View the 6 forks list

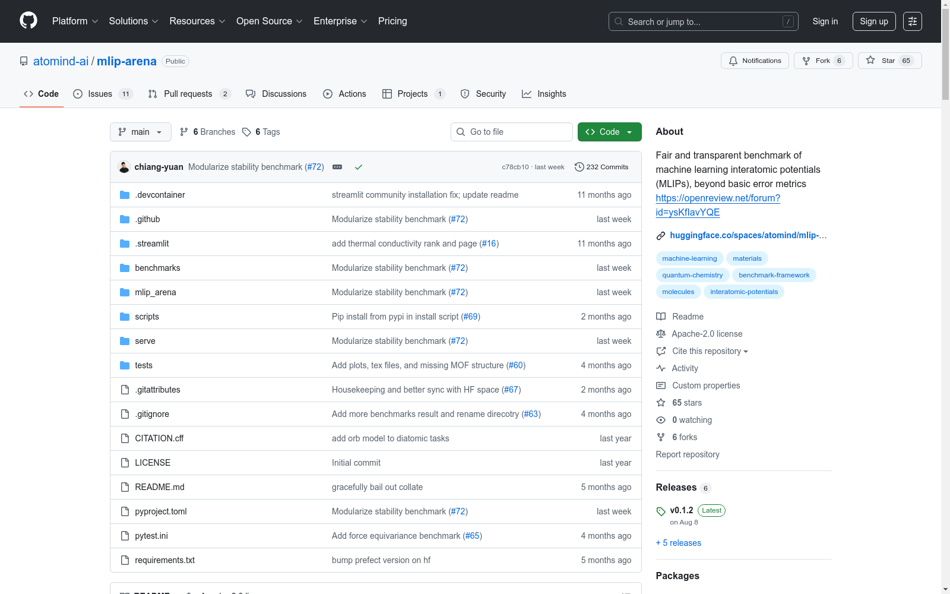coord(677,437)
